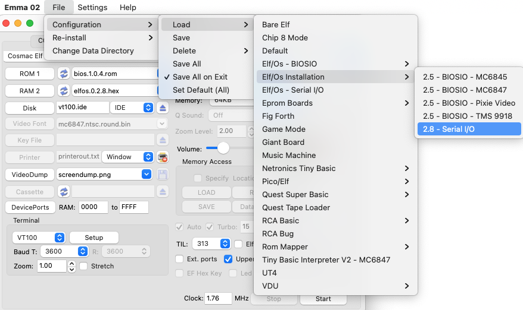This screenshot has height=310, width=523.
Task: Click the RAM 2 button
Action: coord(30,91)
